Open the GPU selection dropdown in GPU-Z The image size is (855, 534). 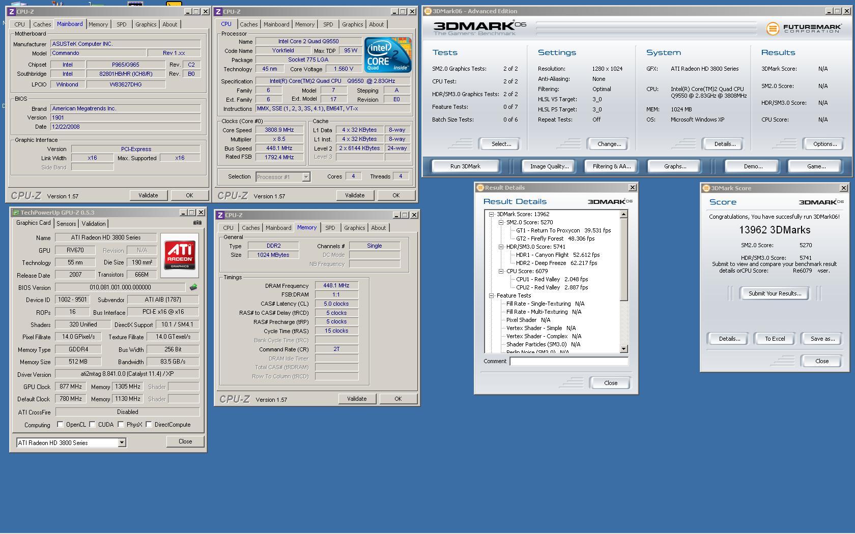click(x=122, y=443)
